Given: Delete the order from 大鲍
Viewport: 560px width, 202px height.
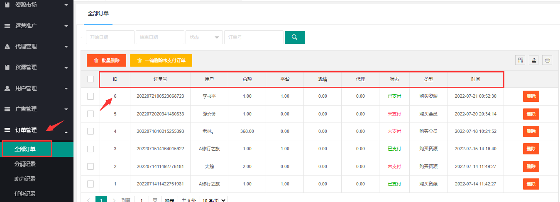Looking at the screenshot, I should pyautogui.click(x=531, y=166).
